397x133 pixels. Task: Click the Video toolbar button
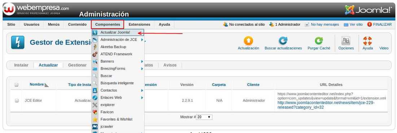click(x=384, y=48)
